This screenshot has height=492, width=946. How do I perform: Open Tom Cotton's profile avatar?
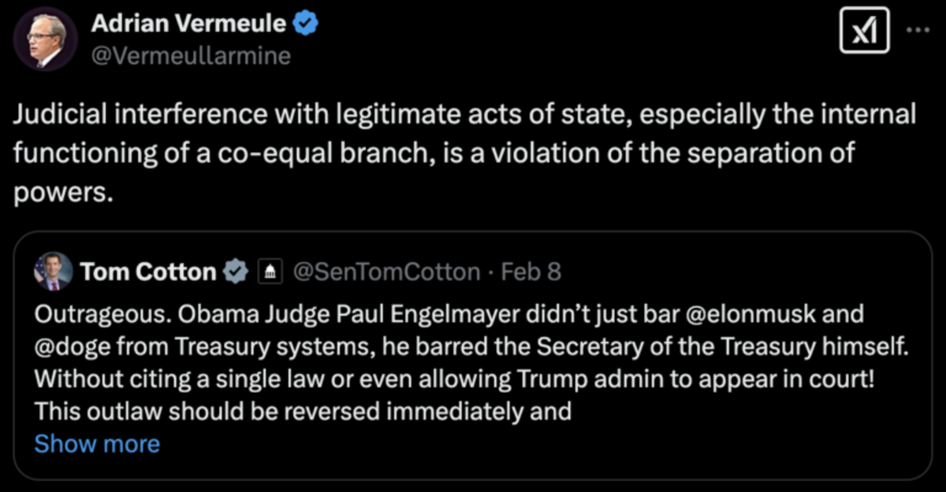[53, 273]
